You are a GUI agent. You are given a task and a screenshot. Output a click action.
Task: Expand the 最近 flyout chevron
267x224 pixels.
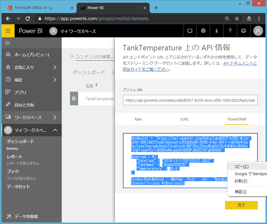point(55,80)
